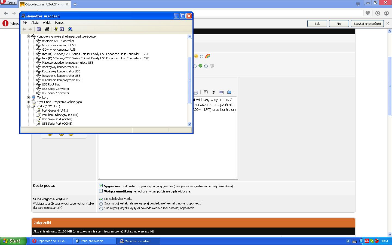Click the scan for hardware changes icon
Screen dimensions: 392x245
click(70, 29)
